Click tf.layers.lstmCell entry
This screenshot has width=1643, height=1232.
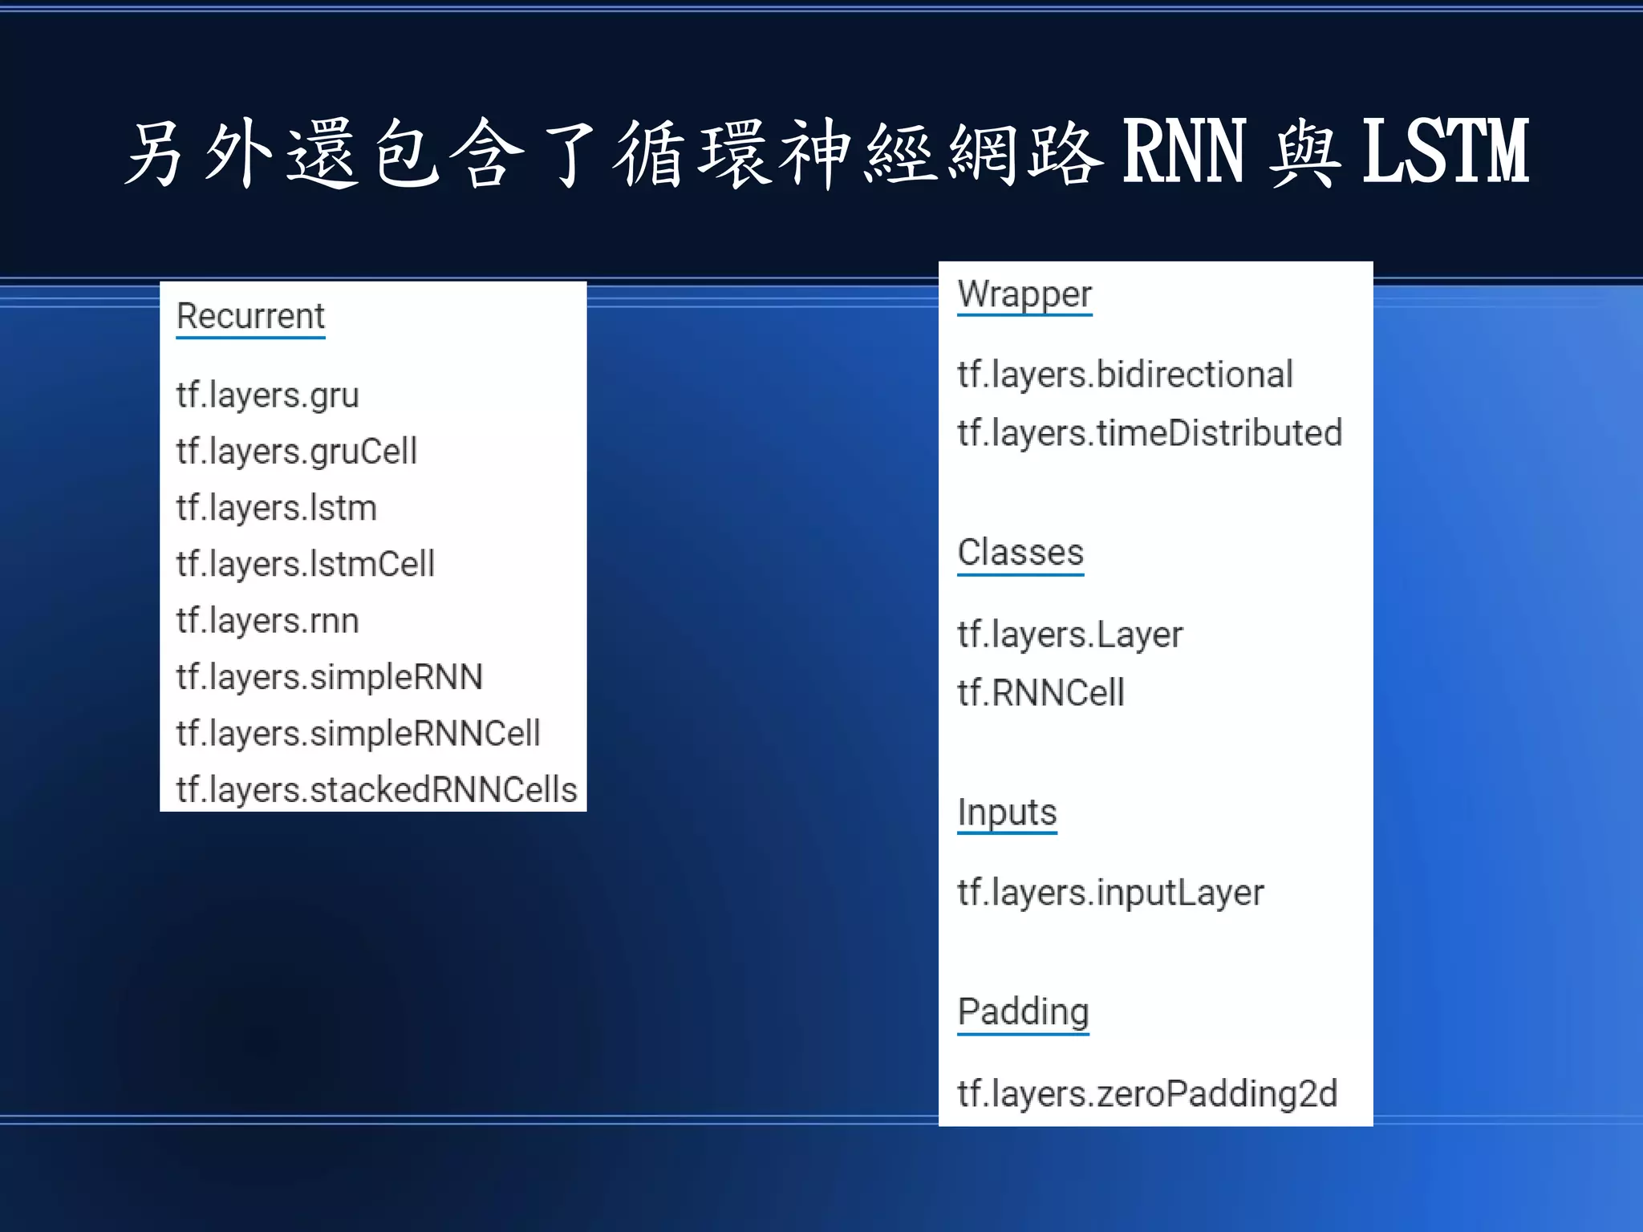coord(305,564)
